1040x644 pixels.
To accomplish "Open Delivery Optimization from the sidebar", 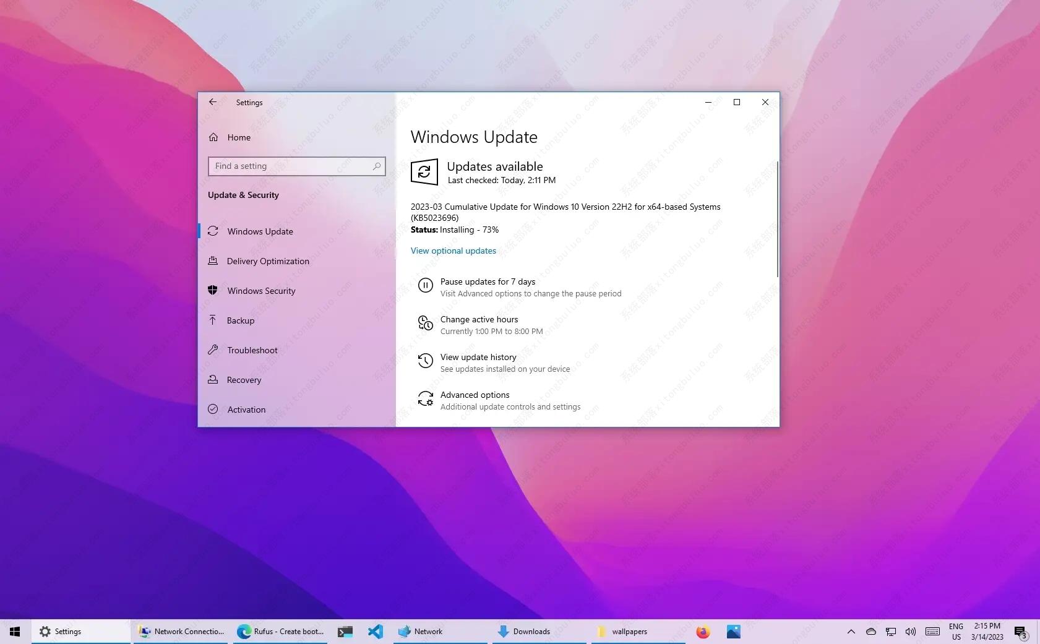I will (213, 260).
